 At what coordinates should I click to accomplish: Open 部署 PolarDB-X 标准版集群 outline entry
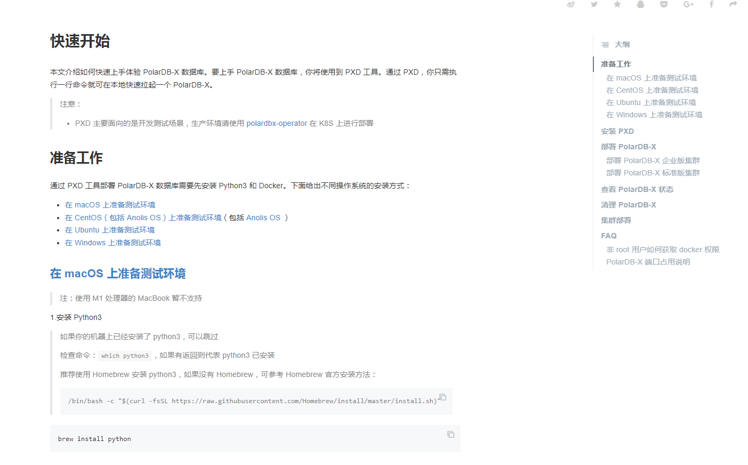tap(653, 173)
